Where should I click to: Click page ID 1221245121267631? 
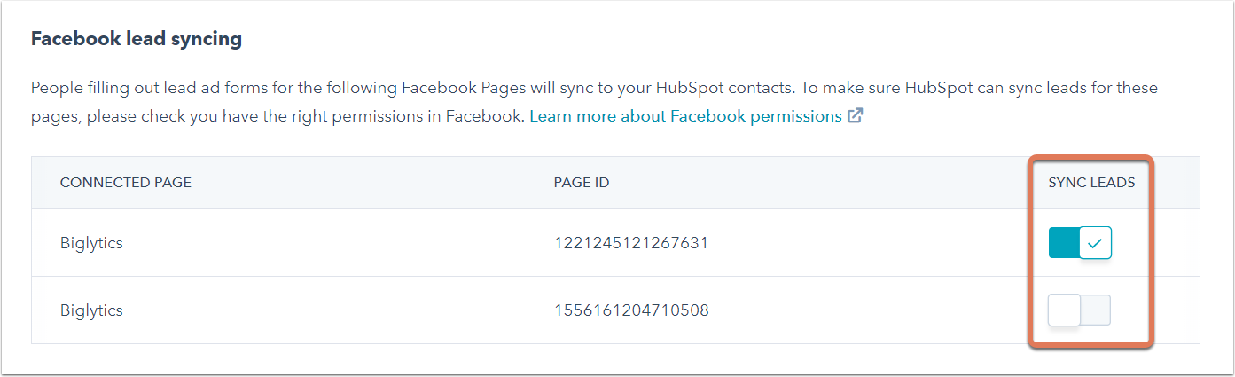click(631, 243)
